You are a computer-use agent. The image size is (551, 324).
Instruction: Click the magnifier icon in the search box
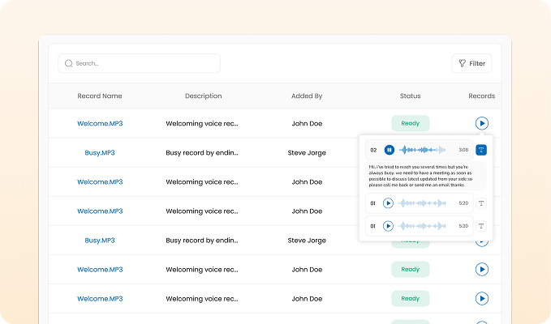68,63
